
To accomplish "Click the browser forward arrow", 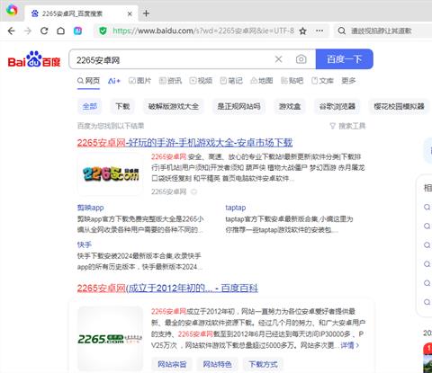I will coord(28,31).
